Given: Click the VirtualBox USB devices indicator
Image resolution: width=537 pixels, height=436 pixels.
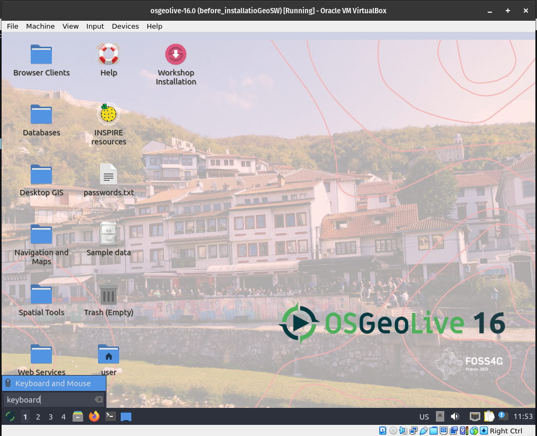Looking at the screenshot, I should tap(423, 431).
